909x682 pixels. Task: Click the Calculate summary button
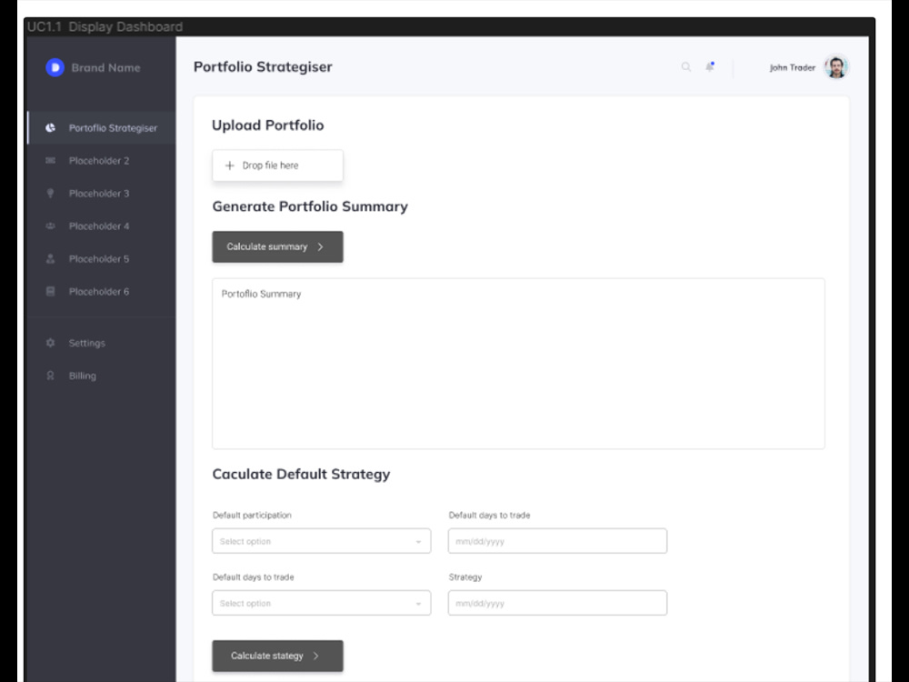(277, 246)
